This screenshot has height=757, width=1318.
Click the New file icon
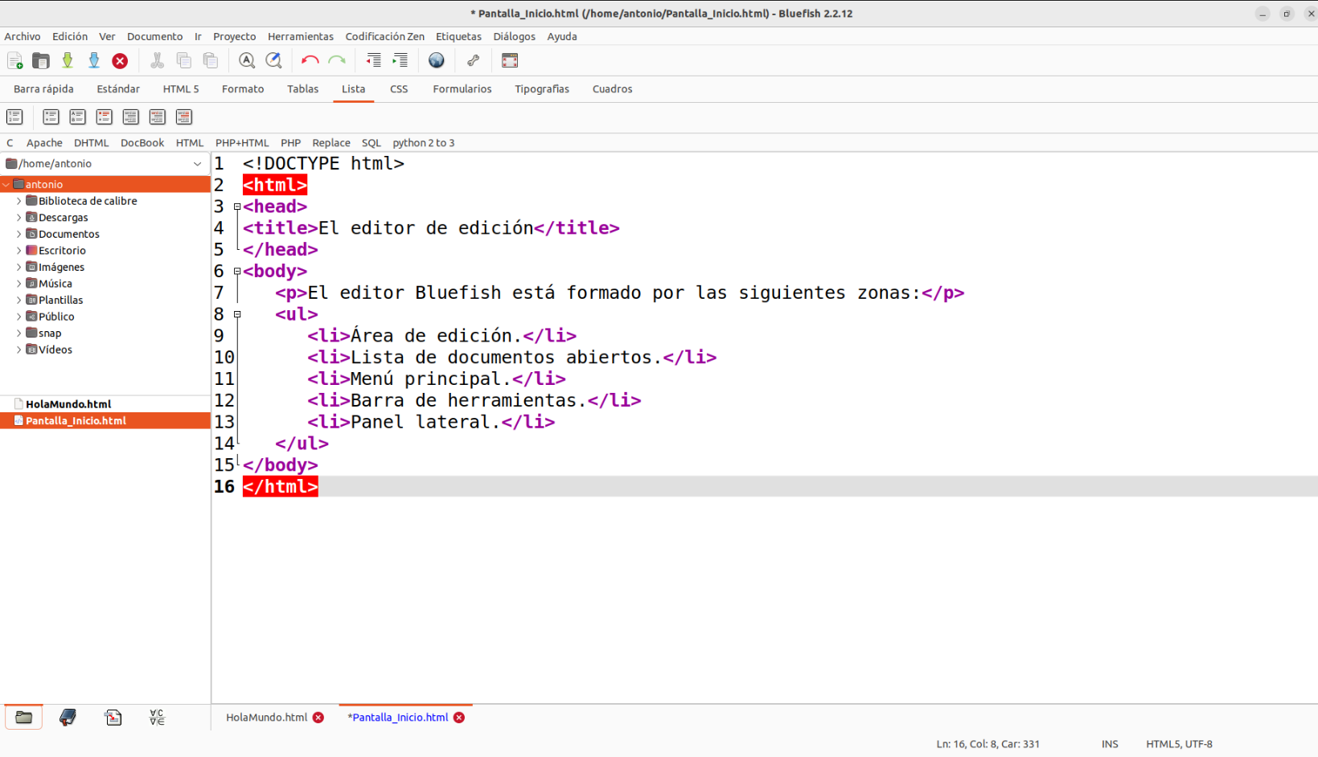click(x=14, y=60)
